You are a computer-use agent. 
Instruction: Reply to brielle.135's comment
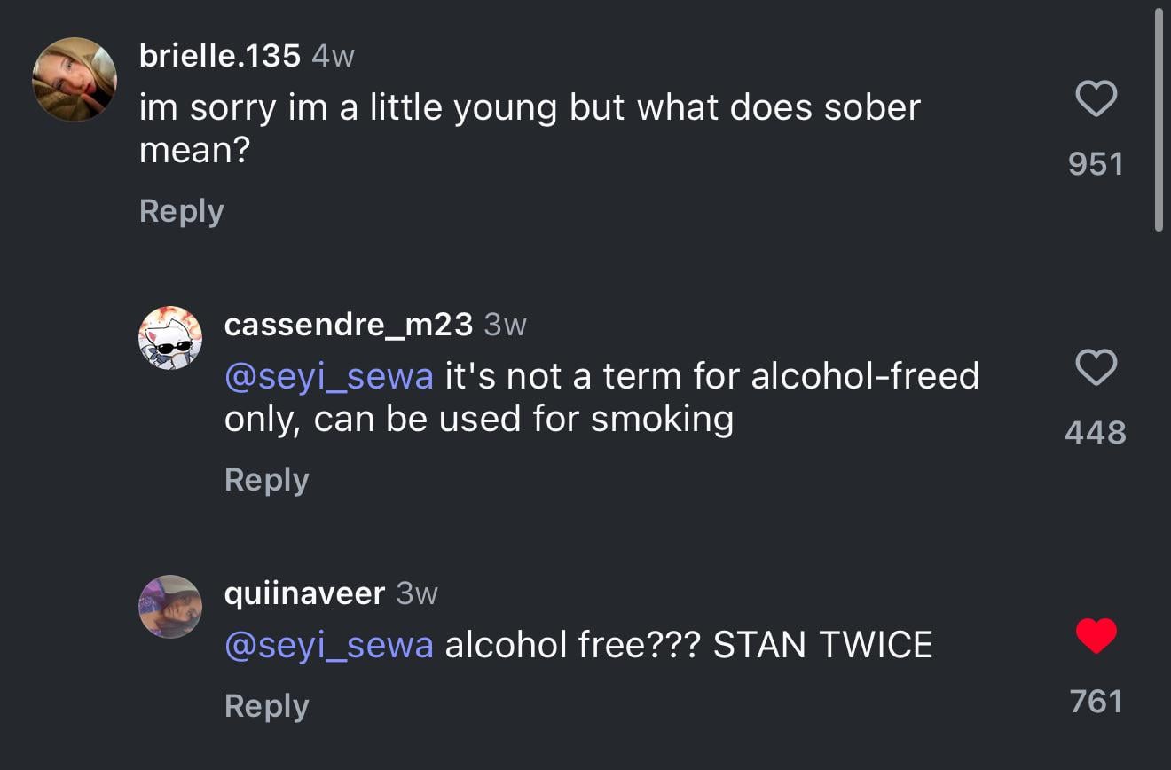click(182, 211)
